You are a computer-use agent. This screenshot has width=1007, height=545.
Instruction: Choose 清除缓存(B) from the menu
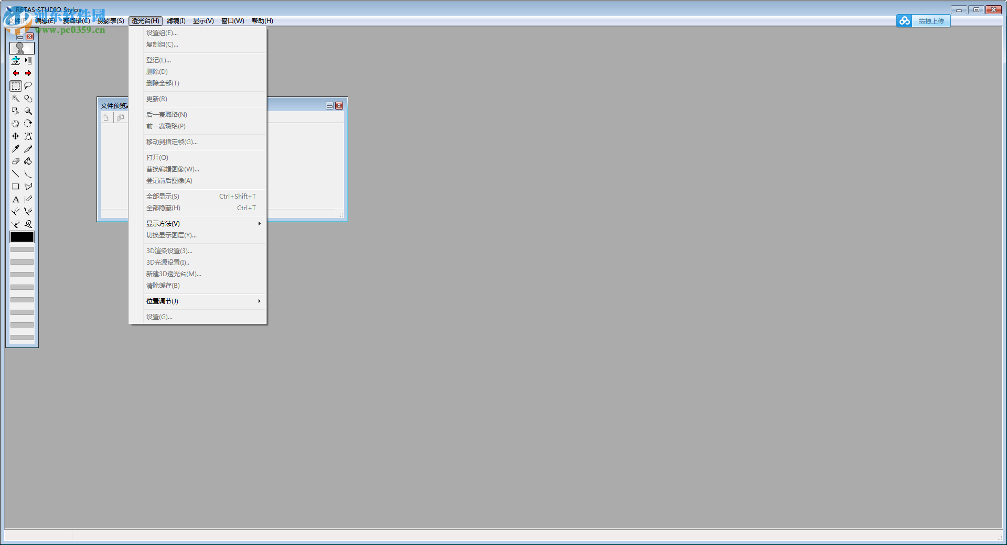(x=198, y=286)
